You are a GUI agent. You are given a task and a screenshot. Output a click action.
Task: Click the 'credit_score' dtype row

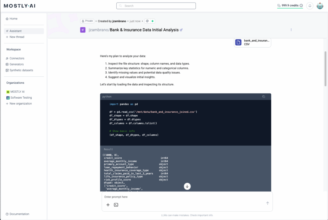pos(136,158)
